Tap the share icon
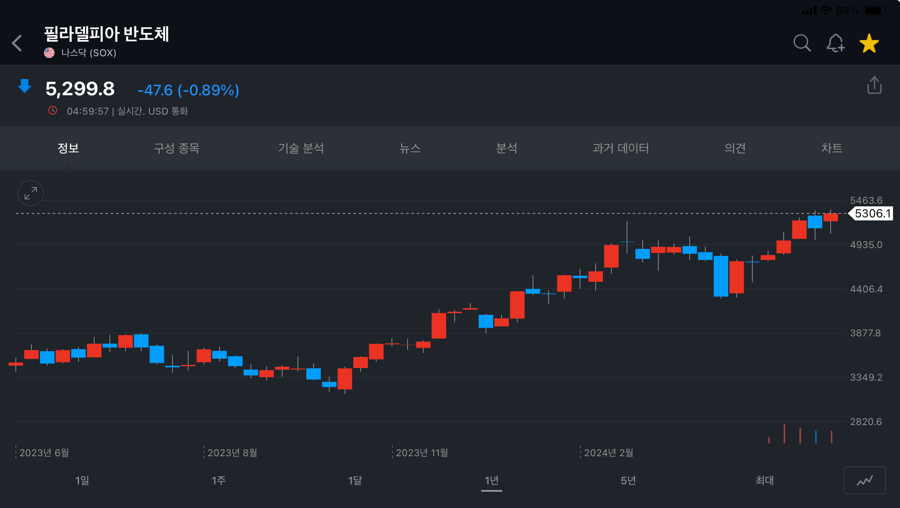 [x=874, y=85]
